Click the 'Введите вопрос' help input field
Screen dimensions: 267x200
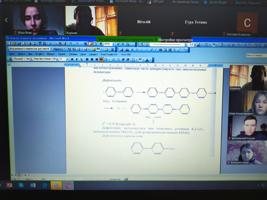click(256, 56)
